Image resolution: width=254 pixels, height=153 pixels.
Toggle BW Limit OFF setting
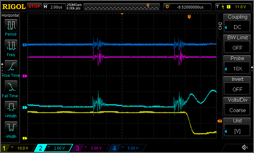pyautogui.click(x=237, y=44)
